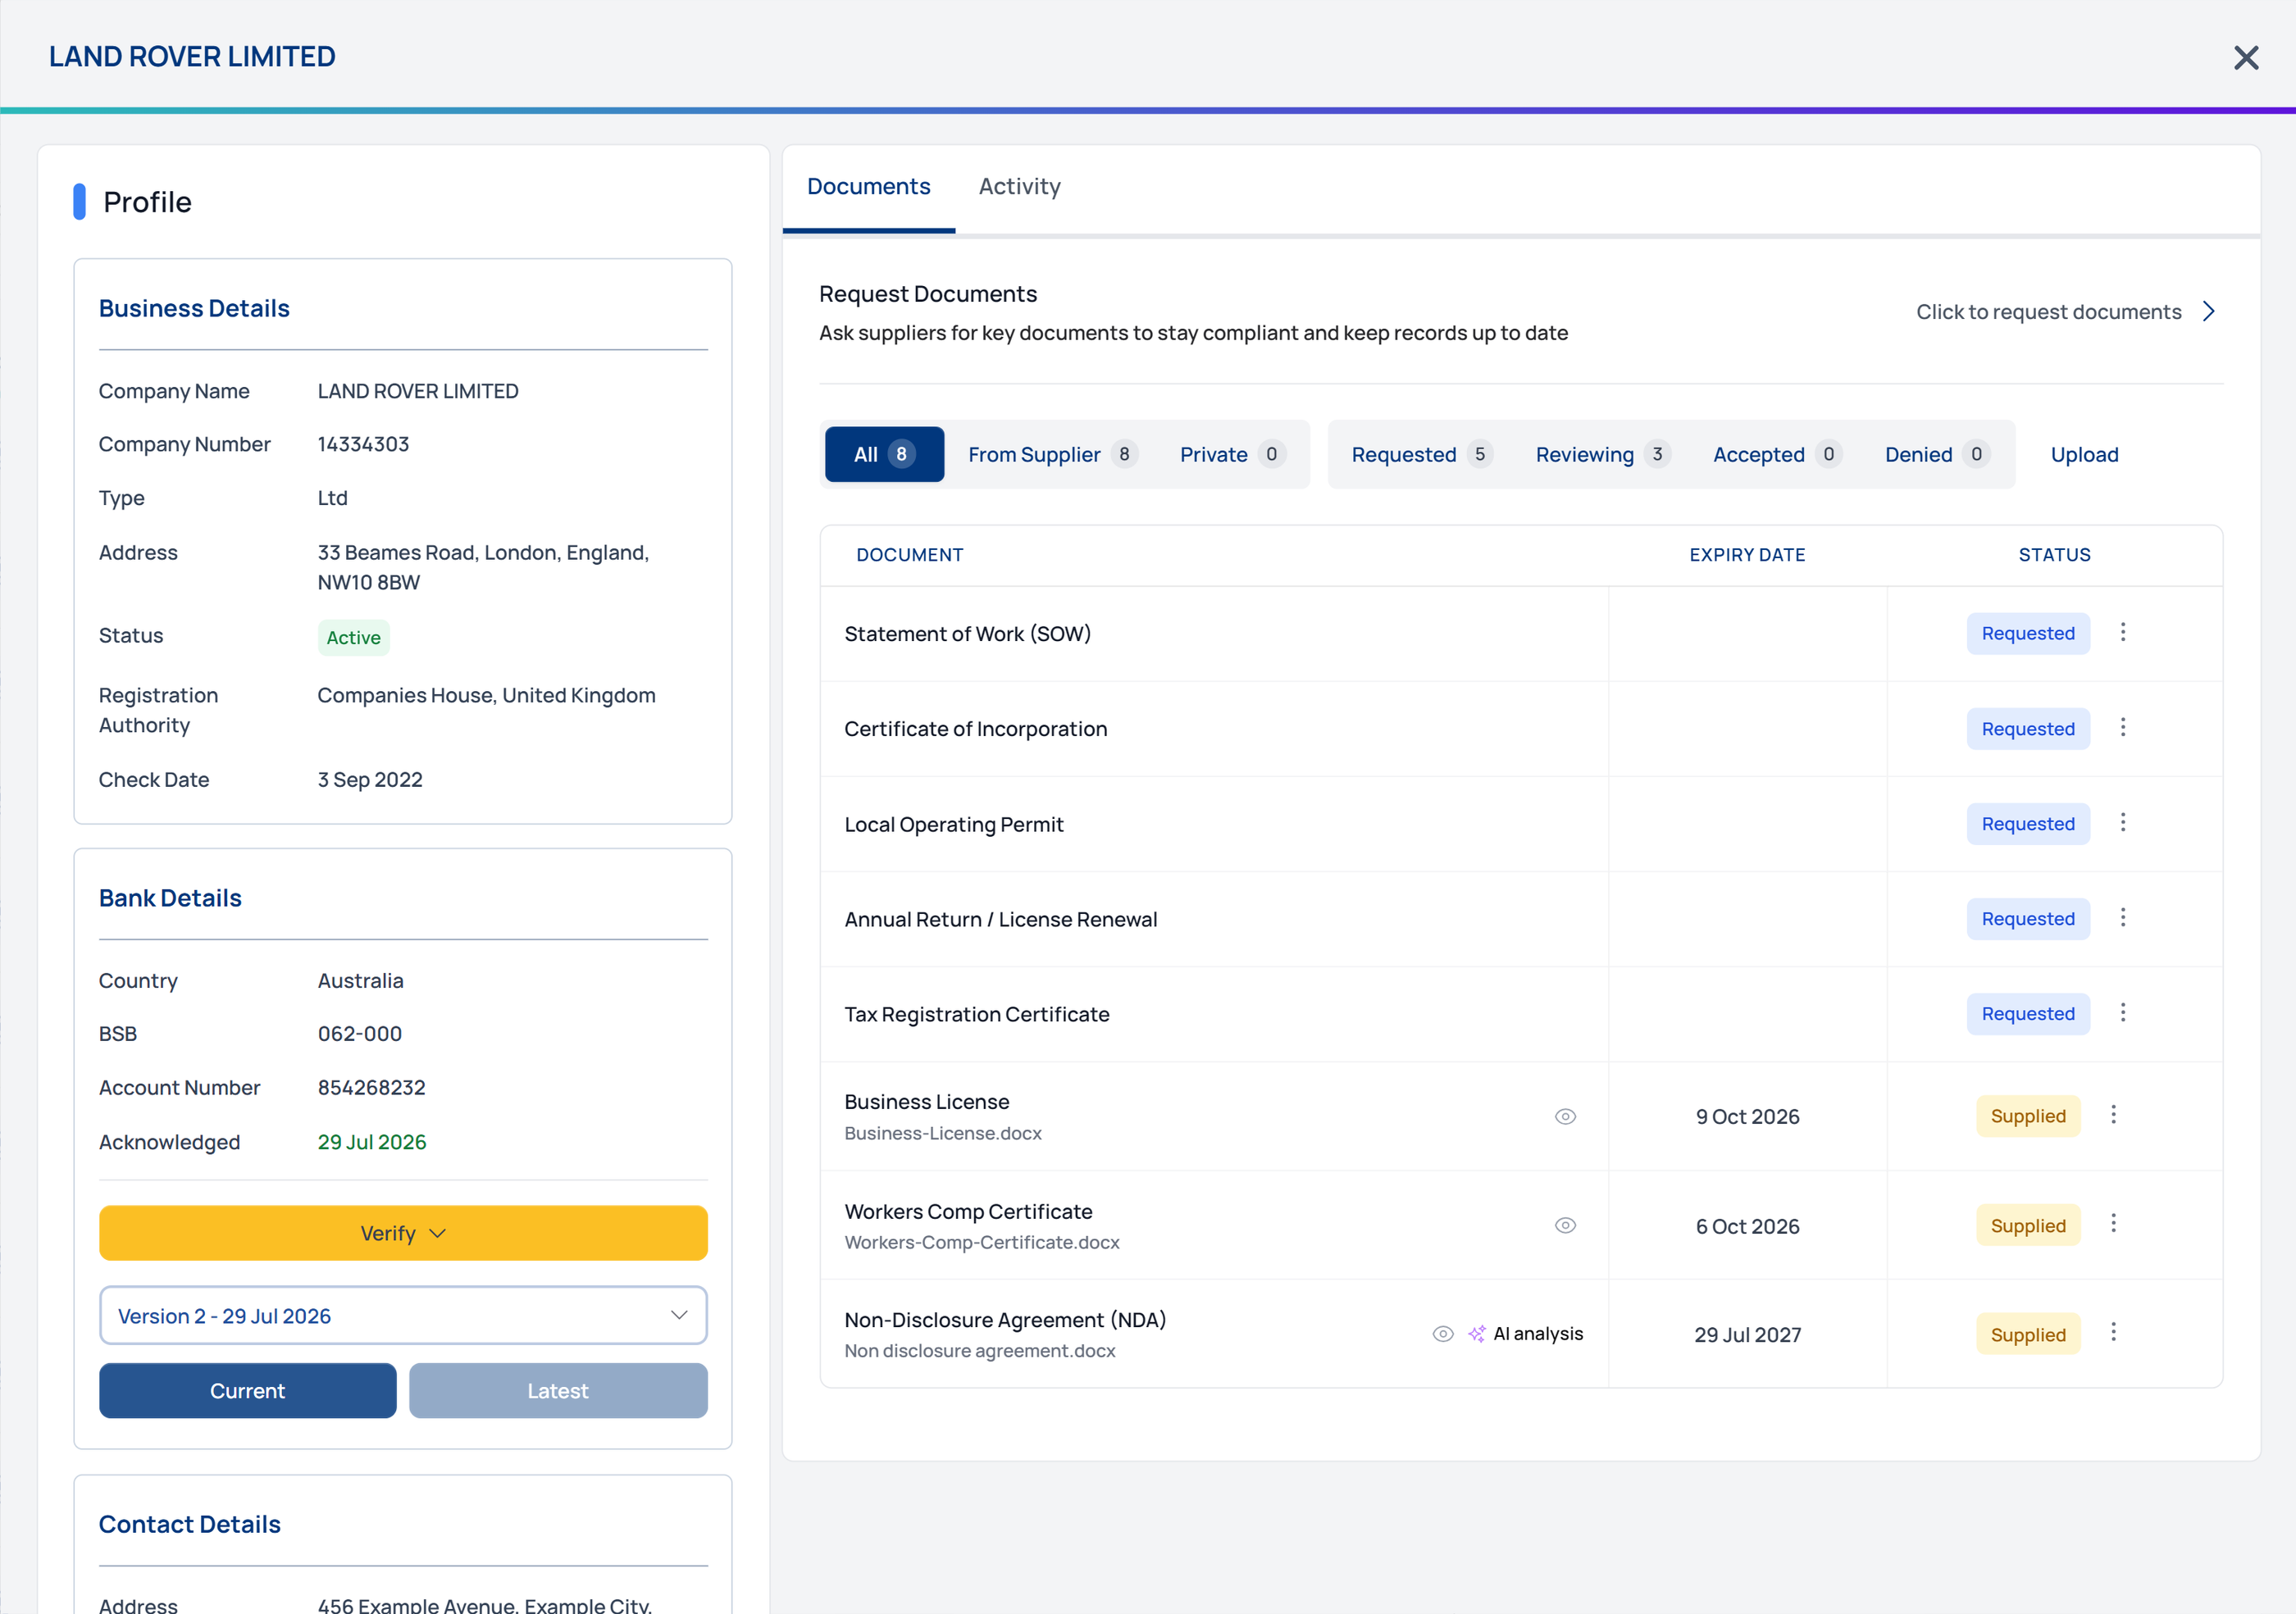Filter documents by Private
Screen dimensions: 2296x1614
(1232, 455)
